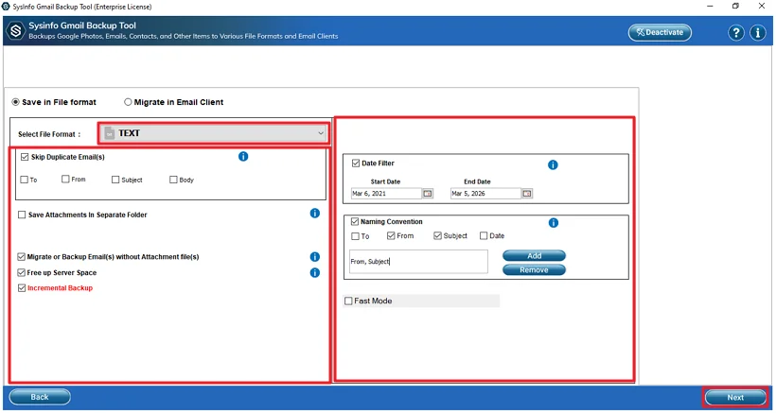Select Save in File format radio

point(16,102)
